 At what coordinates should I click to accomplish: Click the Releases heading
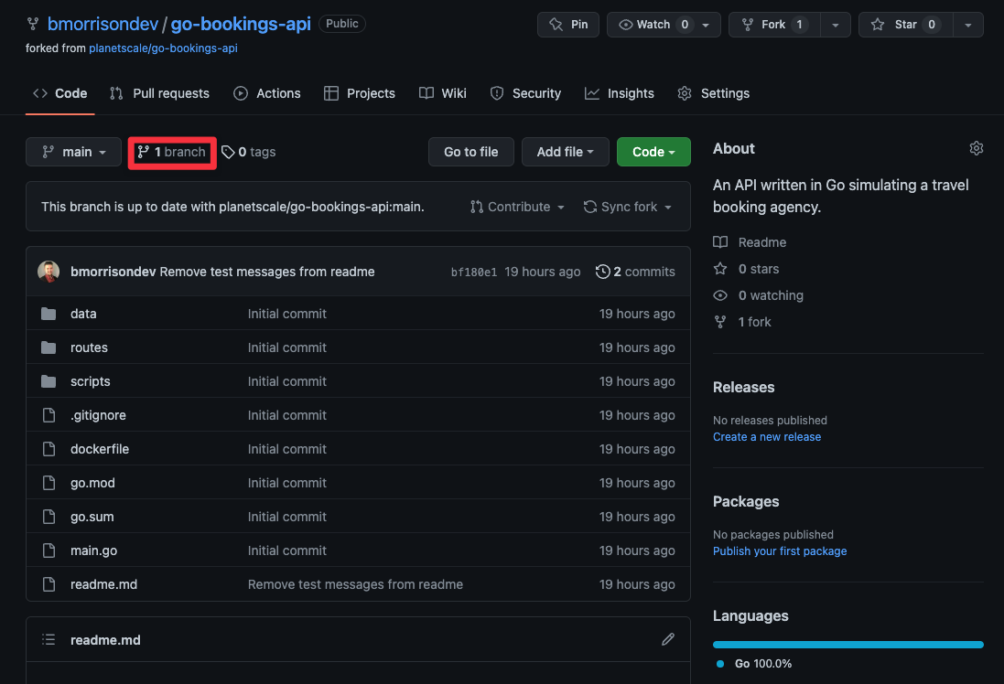click(743, 387)
